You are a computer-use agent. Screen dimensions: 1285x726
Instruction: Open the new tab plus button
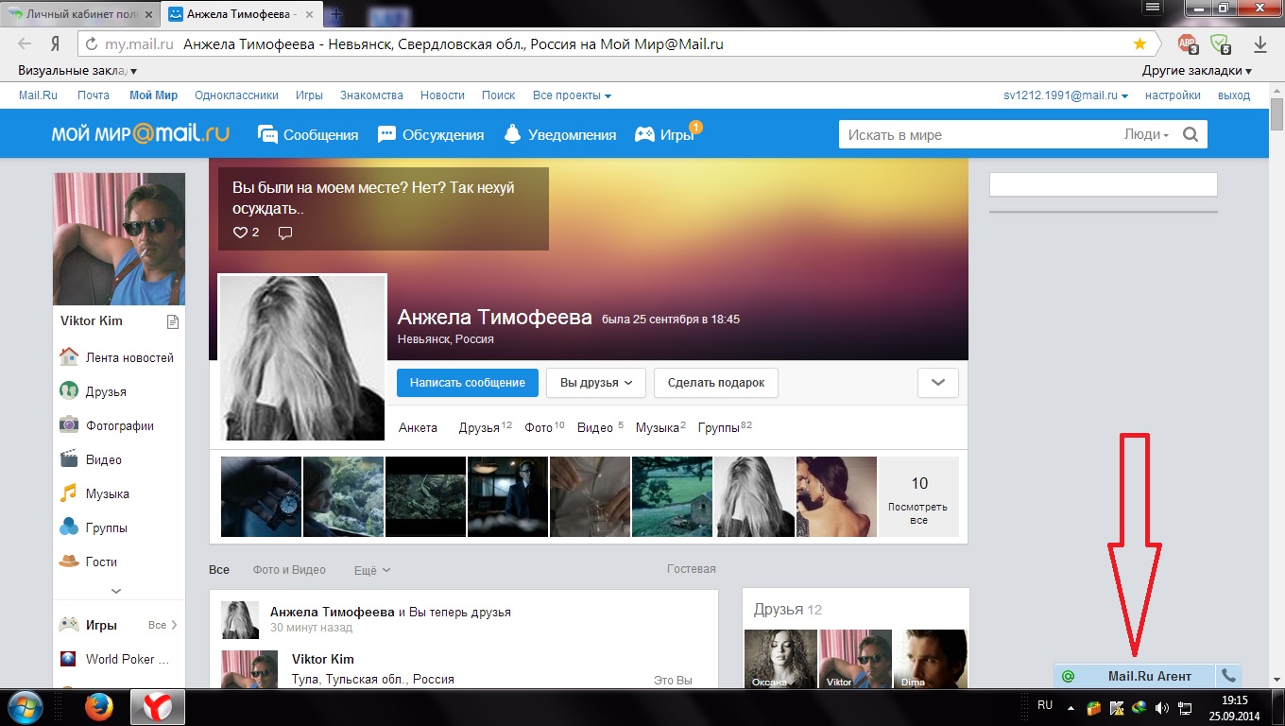(335, 15)
